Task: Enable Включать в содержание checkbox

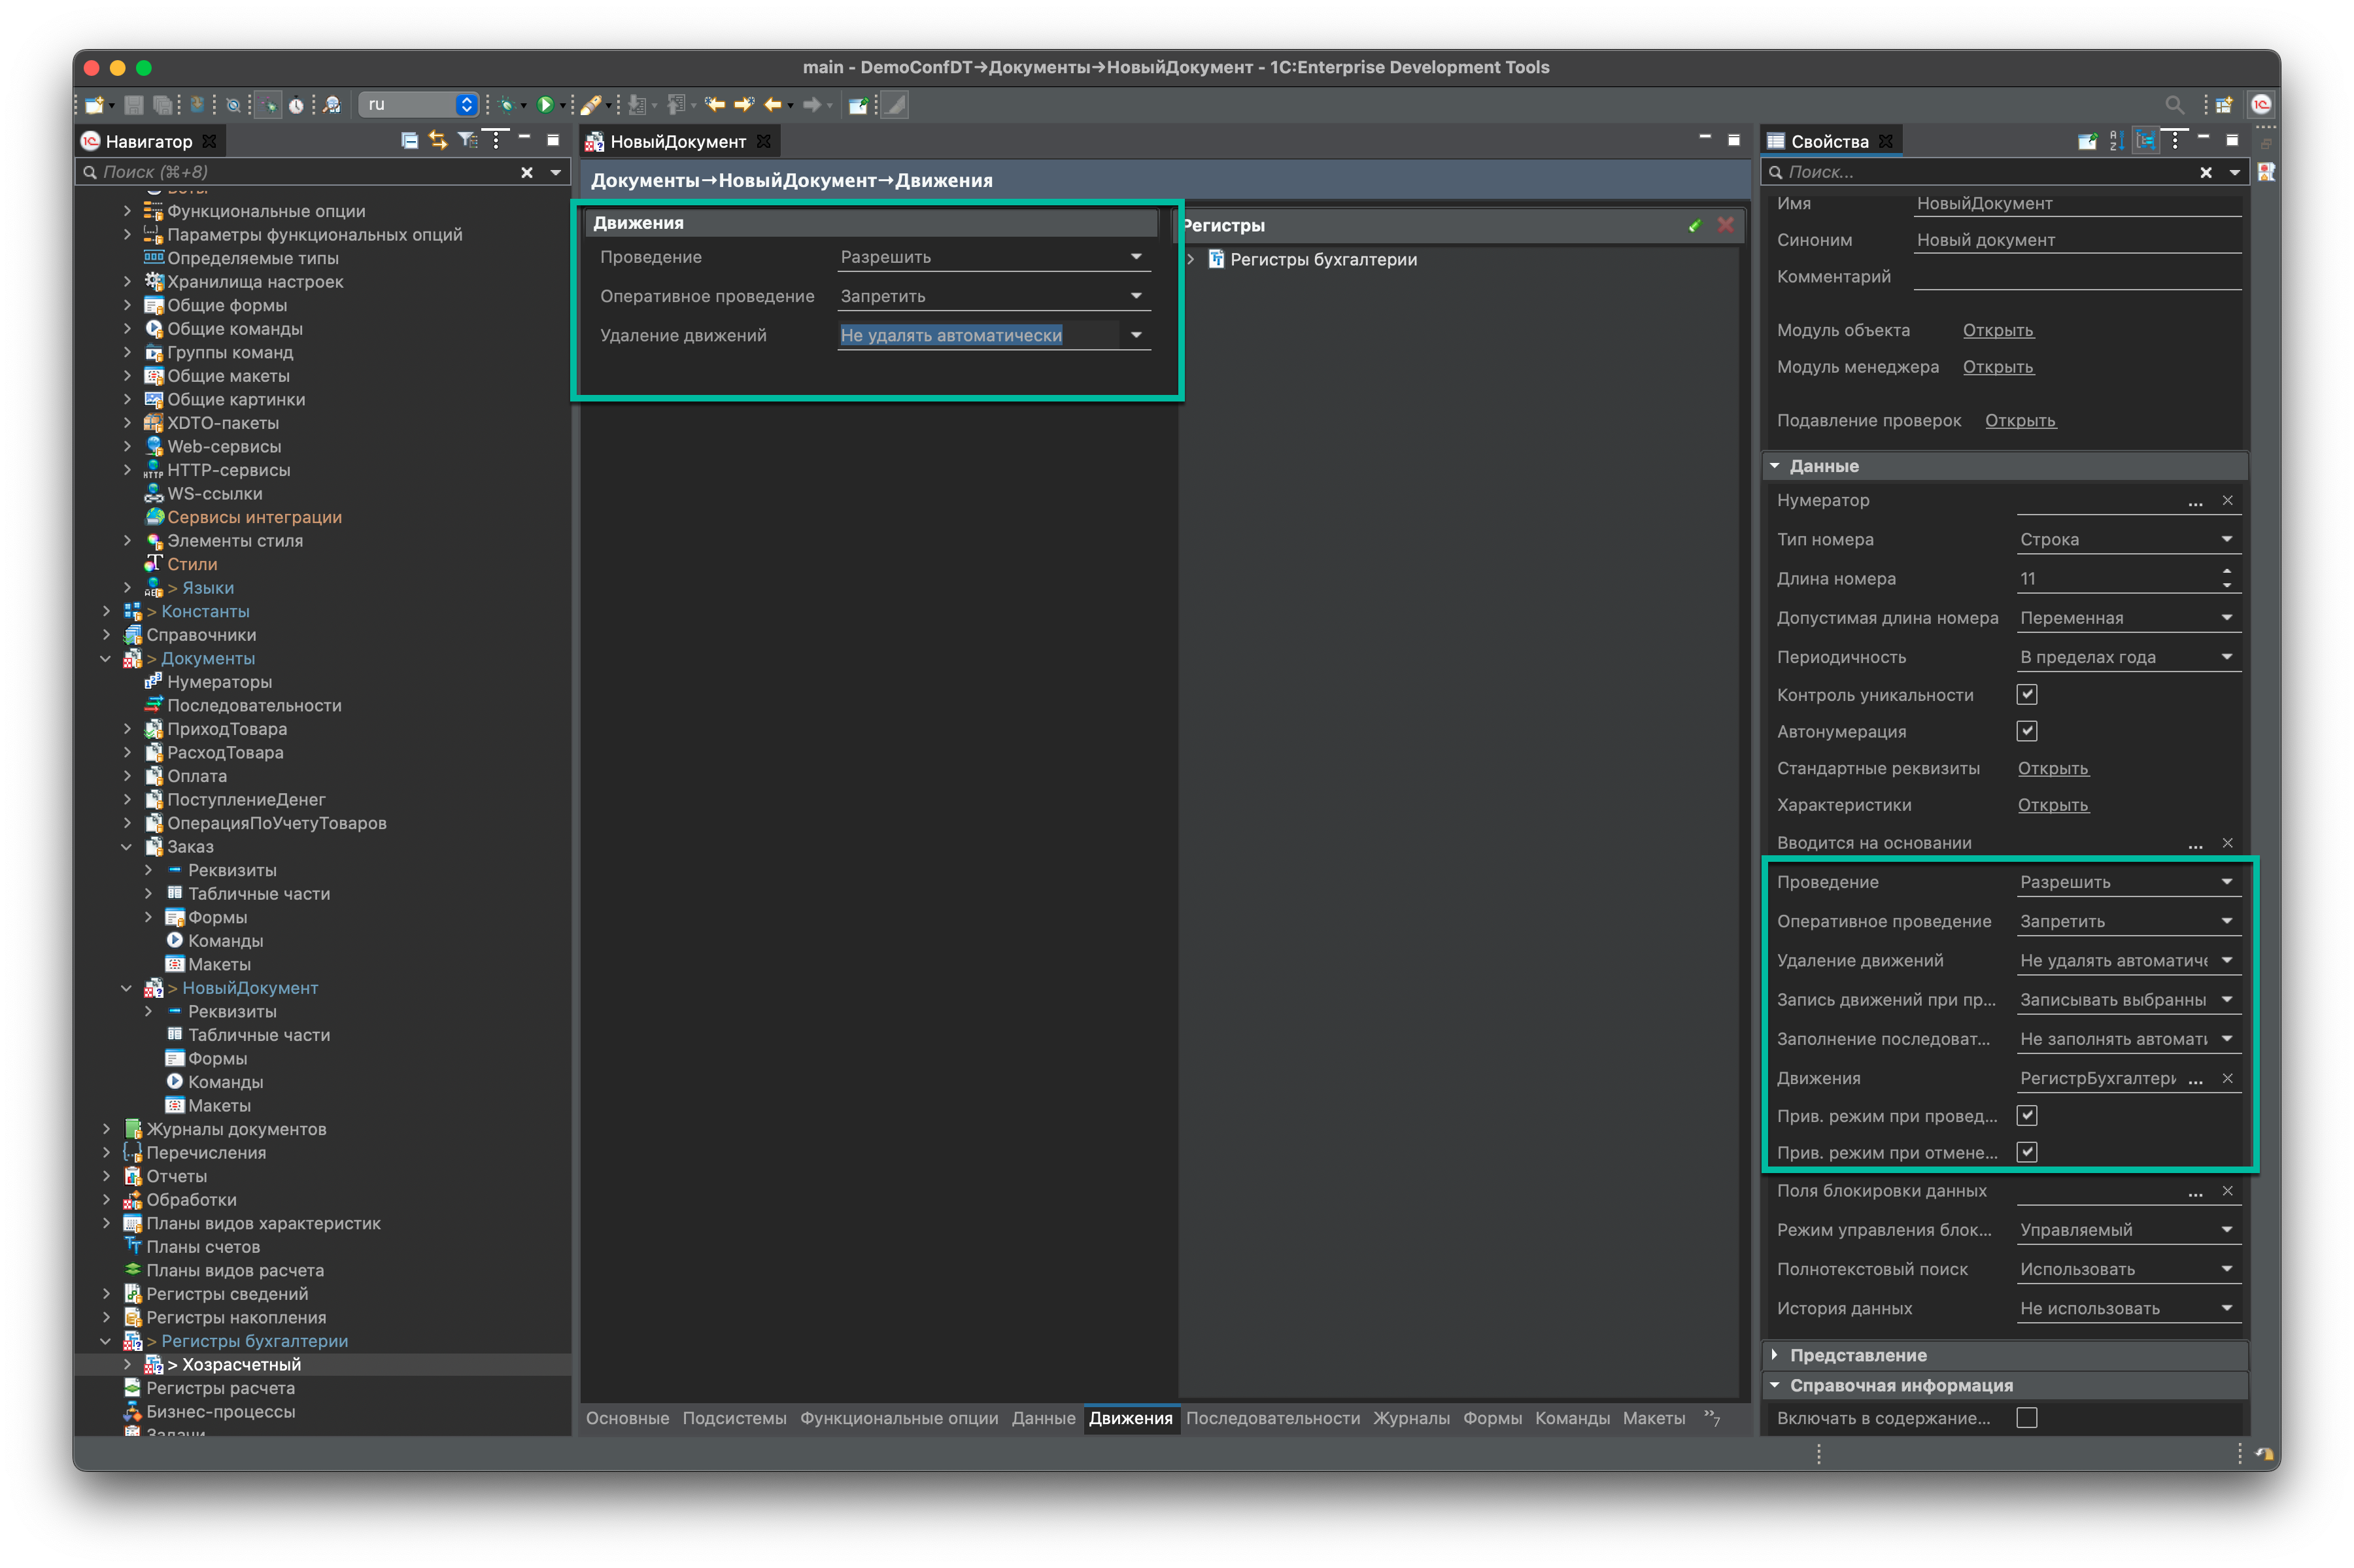Action: [x=2026, y=1417]
